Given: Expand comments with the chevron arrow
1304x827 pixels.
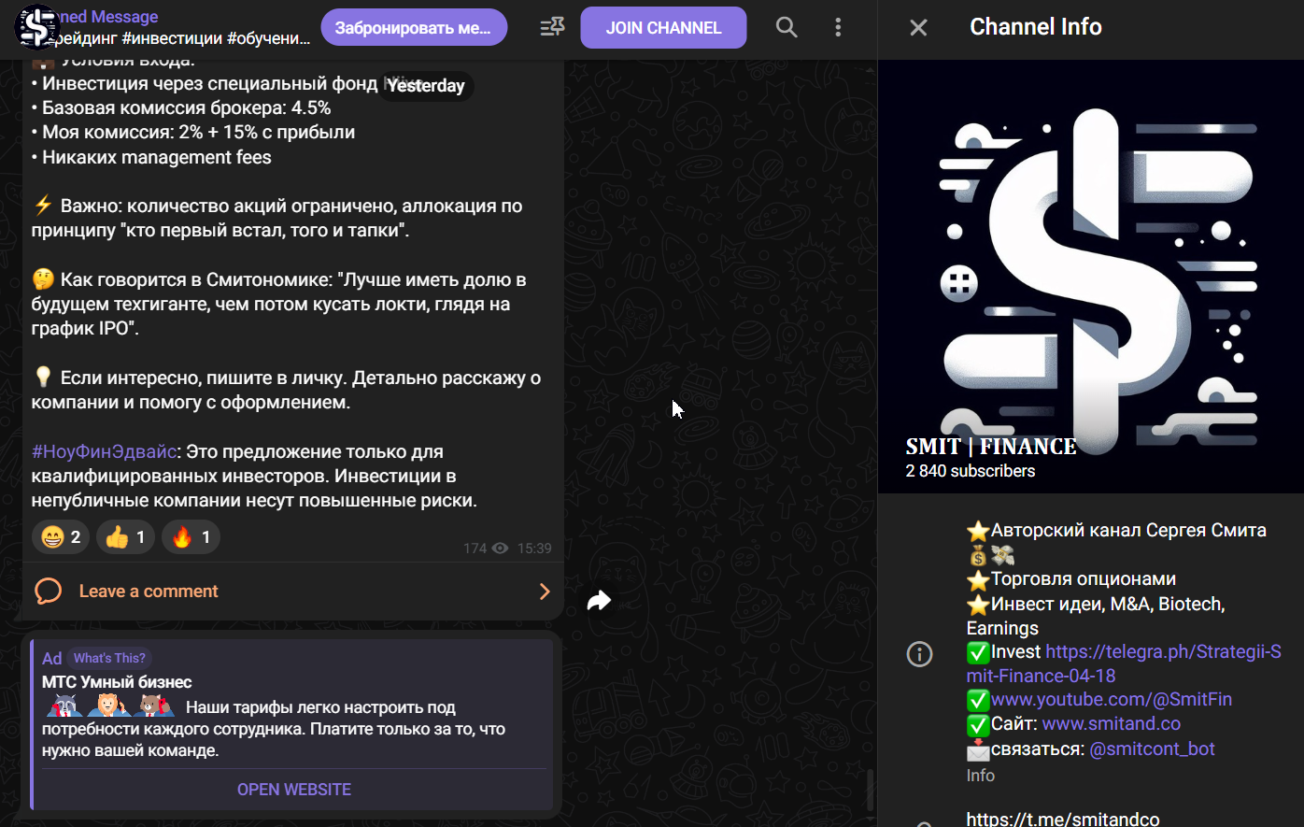Looking at the screenshot, I should (x=545, y=591).
